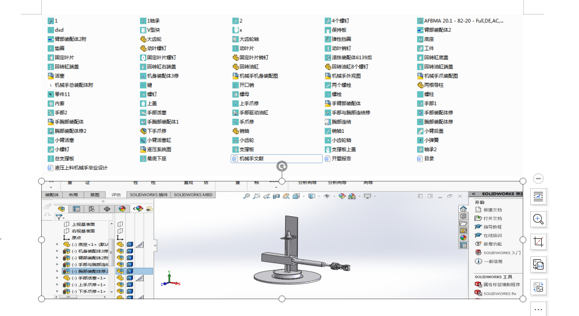Collapse SolidWorks resources pane with double chevron
The height and width of the screenshot is (316, 579).
click(473, 194)
